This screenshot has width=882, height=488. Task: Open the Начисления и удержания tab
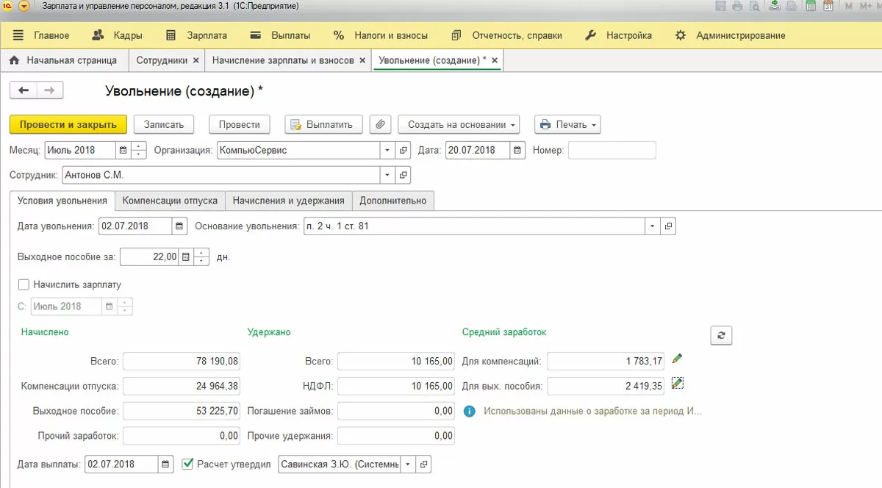tap(288, 200)
